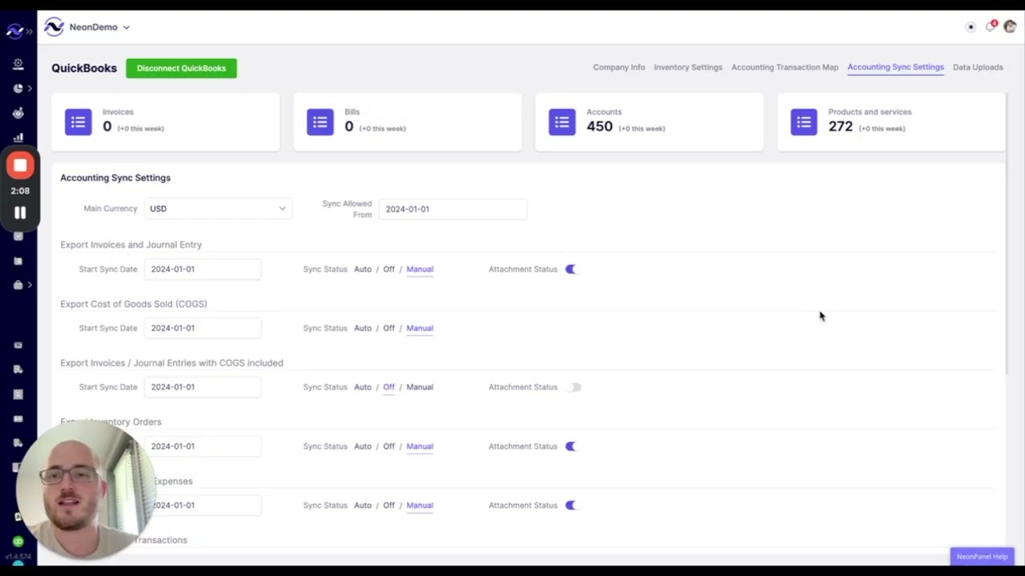Expand the briefcase sidebar submenu arrow

click(30, 285)
